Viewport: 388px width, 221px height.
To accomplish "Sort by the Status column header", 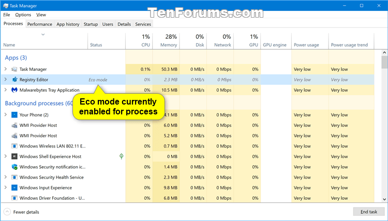I will coord(107,41).
